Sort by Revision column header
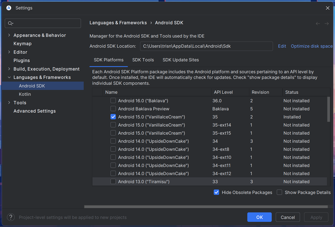Viewport: 335px width, 227px height. [x=266, y=92]
